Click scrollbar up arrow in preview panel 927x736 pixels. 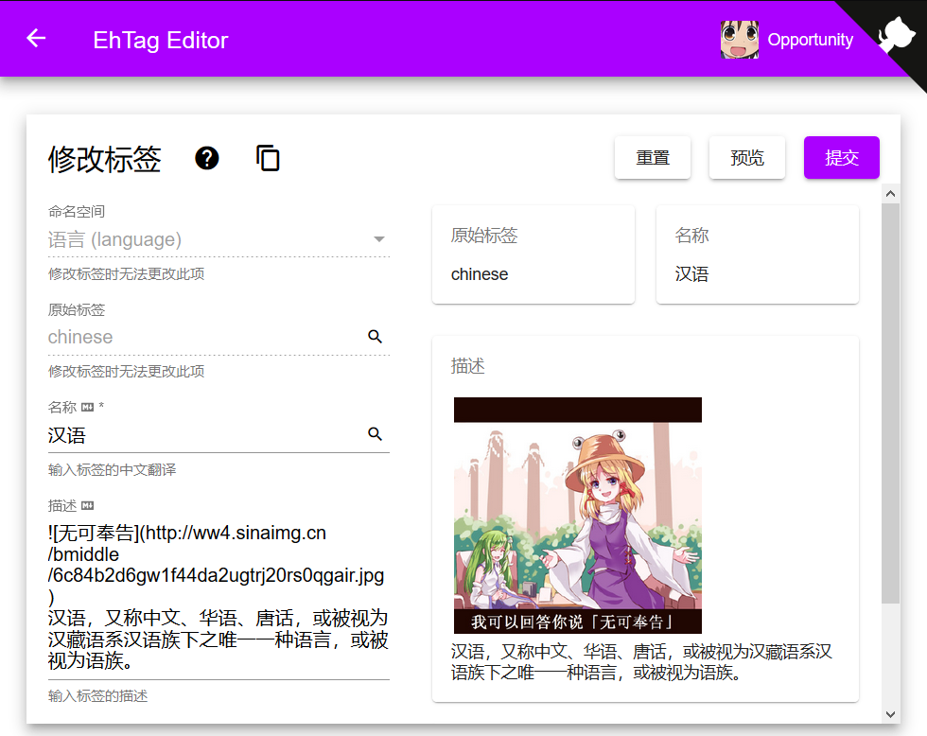890,193
